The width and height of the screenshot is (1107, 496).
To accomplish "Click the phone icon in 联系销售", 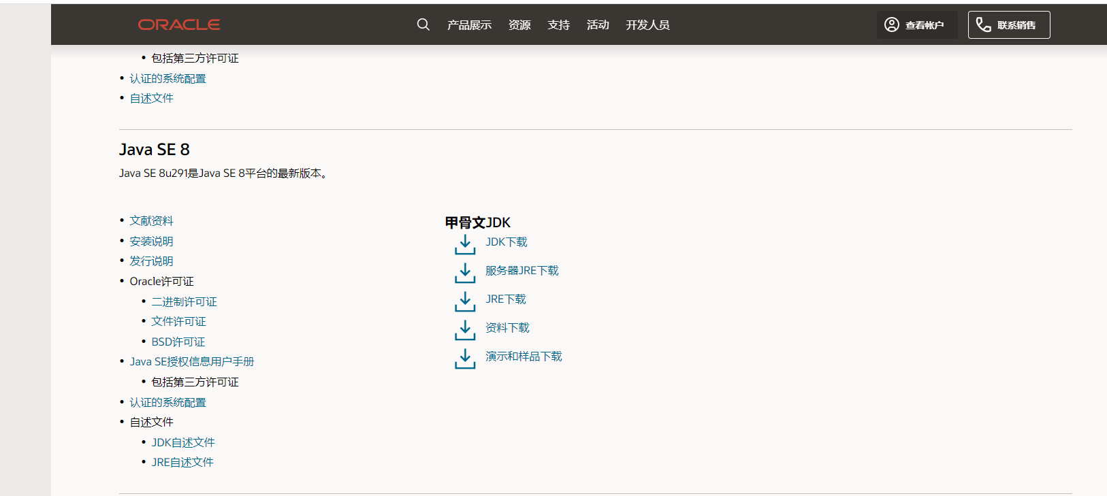I will click(x=983, y=24).
